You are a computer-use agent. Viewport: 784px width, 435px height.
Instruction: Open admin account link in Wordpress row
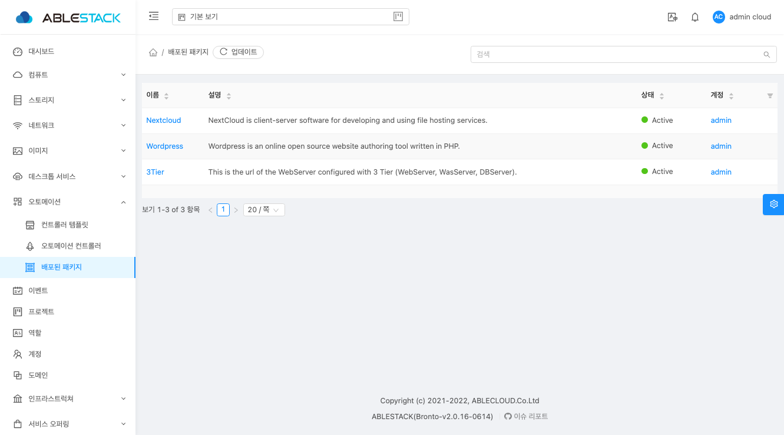click(x=721, y=146)
